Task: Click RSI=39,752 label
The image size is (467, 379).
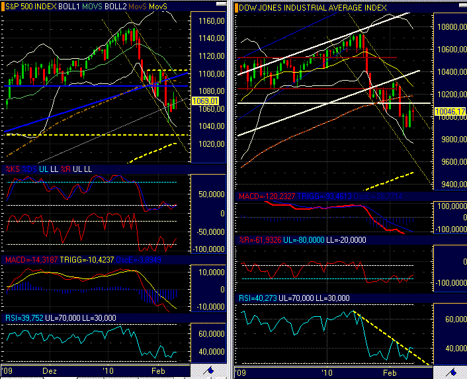Action: coord(24,318)
